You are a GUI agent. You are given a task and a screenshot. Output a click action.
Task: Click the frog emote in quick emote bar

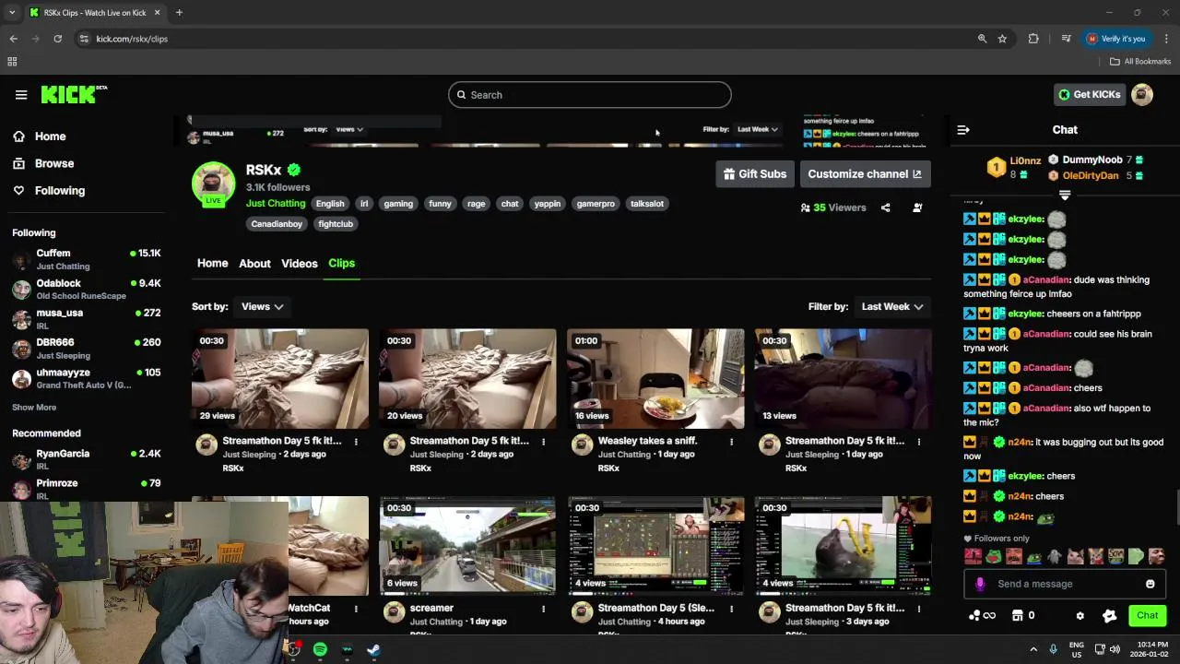(x=993, y=556)
